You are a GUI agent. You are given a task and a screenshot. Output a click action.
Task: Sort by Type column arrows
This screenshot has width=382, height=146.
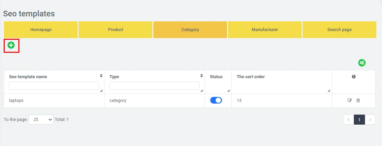click(x=202, y=76)
